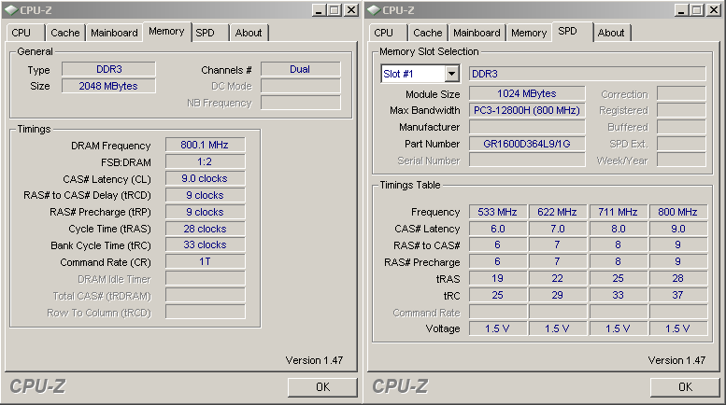Viewport: 726px width, 405px height.
Task: Click the memory Type field DDR3
Action: coord(108,69)
